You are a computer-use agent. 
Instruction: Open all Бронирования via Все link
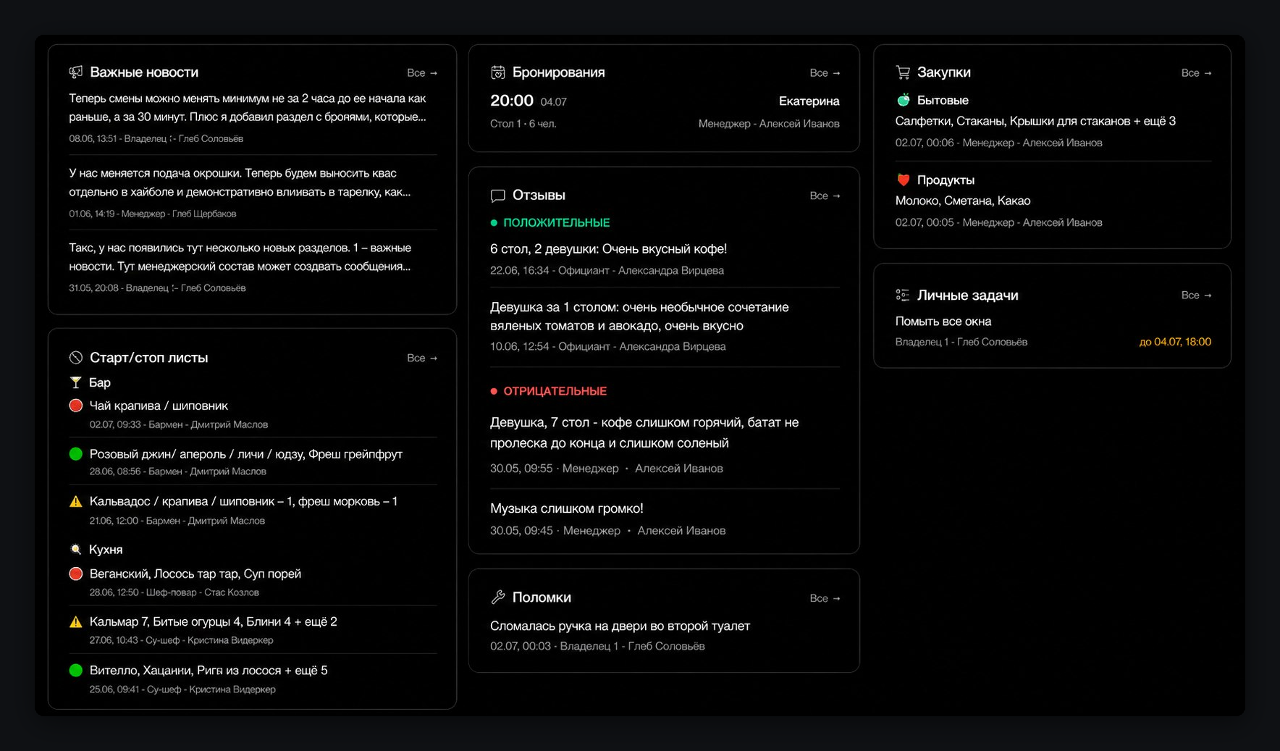click(x=825, y=73)
